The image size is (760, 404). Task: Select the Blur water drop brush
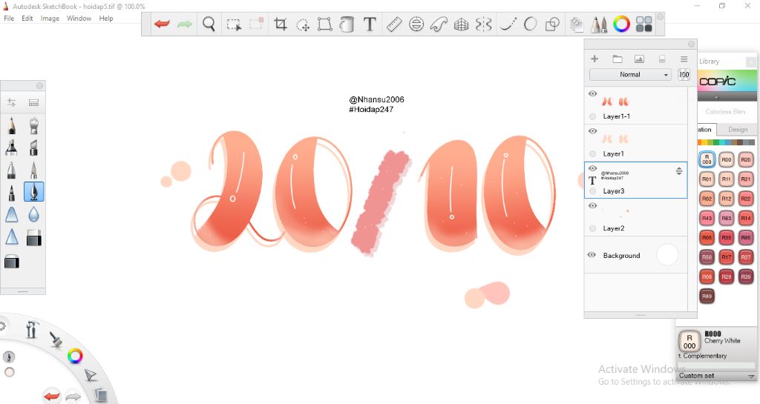tap(33, 213)
